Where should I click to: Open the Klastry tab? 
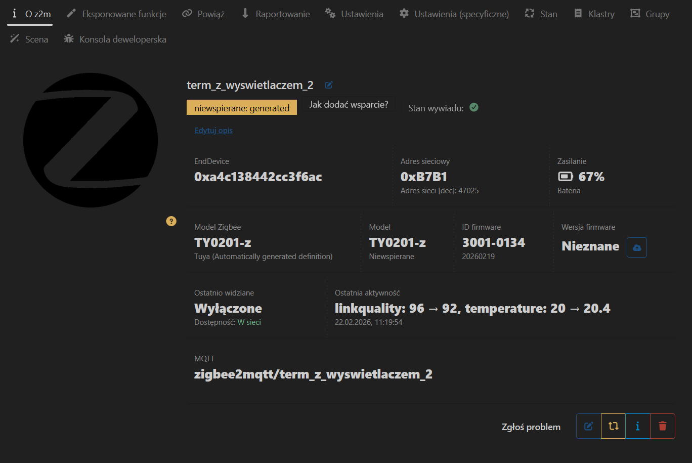click(x=594, y=14)
